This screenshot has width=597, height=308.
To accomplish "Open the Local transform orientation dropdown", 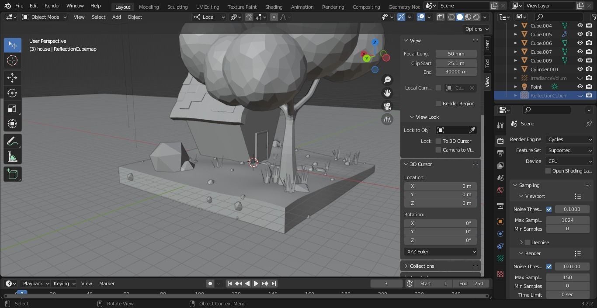I will pos(209,17).
